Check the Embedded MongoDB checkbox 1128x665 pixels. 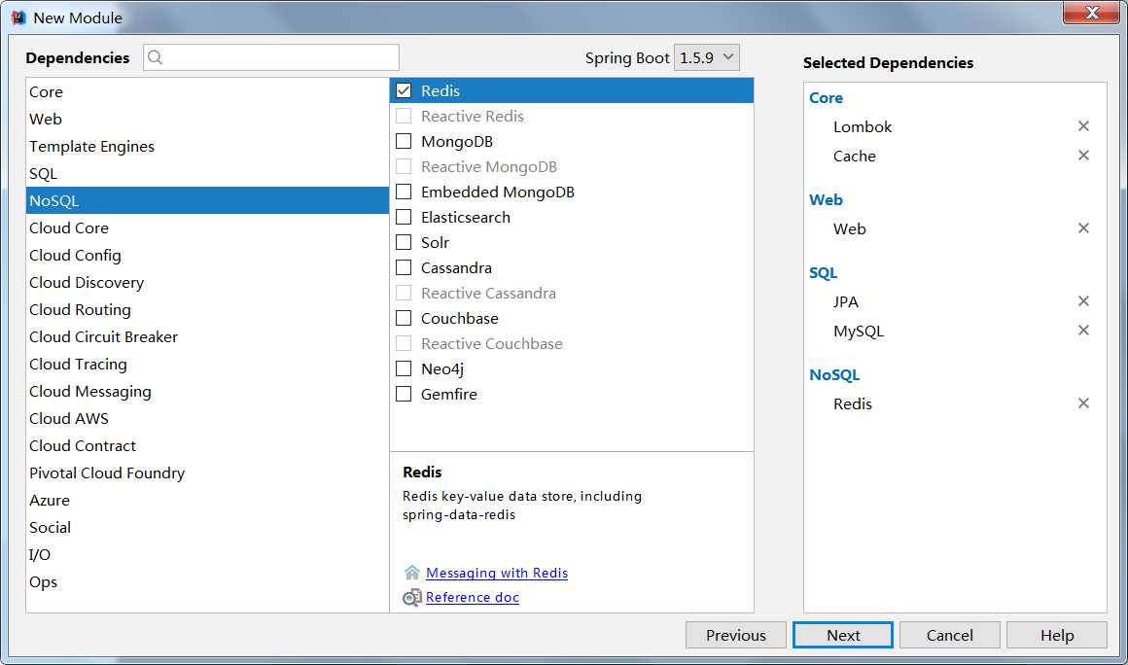point(404,192)
